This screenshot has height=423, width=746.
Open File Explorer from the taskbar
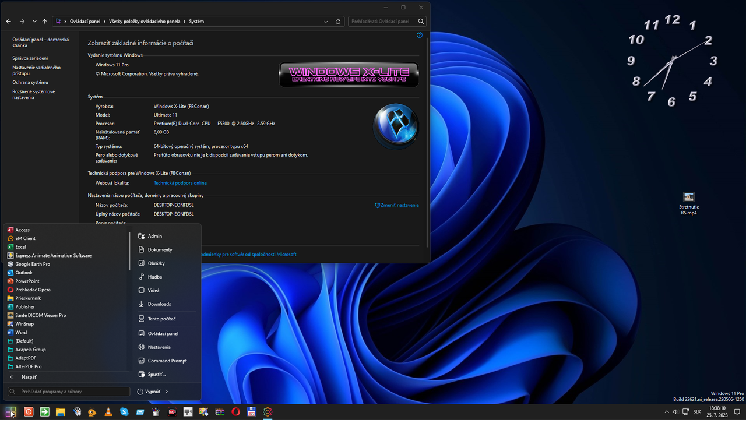coord(60,412)
